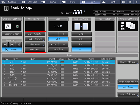This screenshot has width=140, height=105.
Task: Click the MACHINE tab icon
Action: (4, 2)
